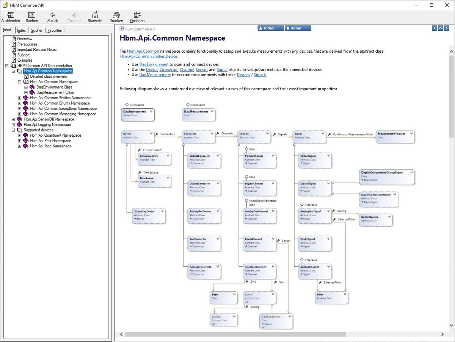Click the vertical scrollbar thumb of content pane
The width and height of the screenshot is (455, 342).
(x=451, y=97)
